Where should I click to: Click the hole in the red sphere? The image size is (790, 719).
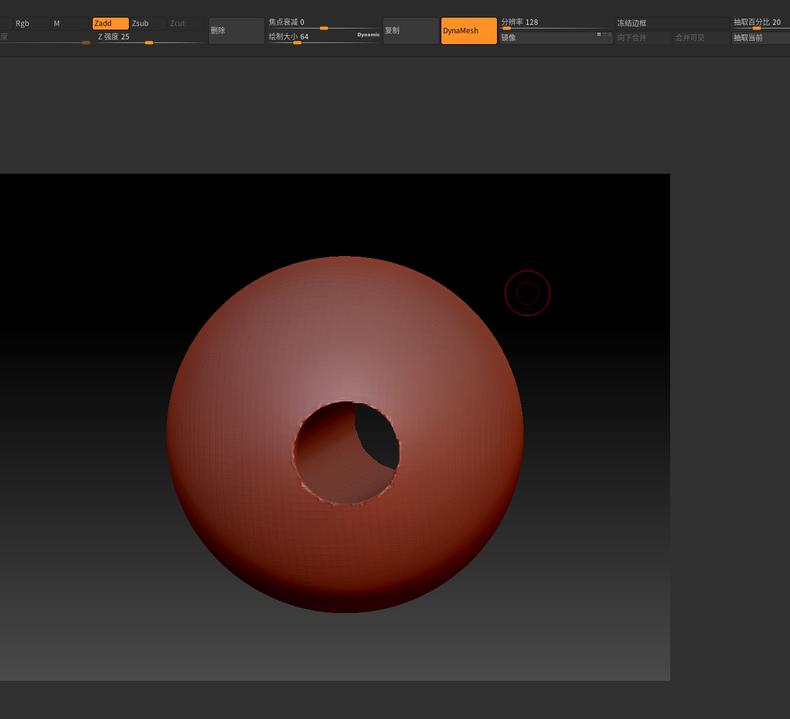coord(346,453)
